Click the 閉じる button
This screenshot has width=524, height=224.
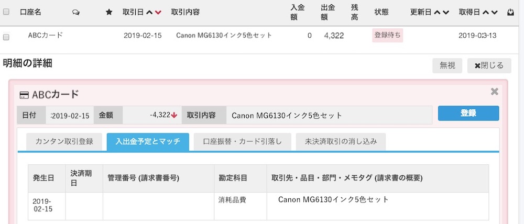point(489,66)
